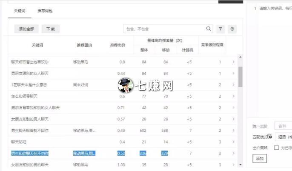This screenshot has width=292, height=171.
Task: Expand row 男朋友跟别的女人聊天 arrow
Action: click(234, 73)
